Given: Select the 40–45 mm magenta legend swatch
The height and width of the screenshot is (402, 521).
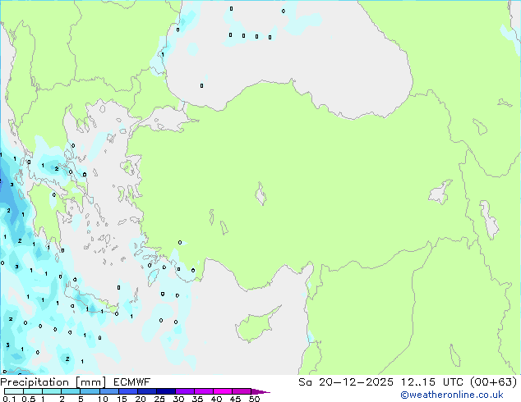Looking at the screenshot, I should [223, 391].
